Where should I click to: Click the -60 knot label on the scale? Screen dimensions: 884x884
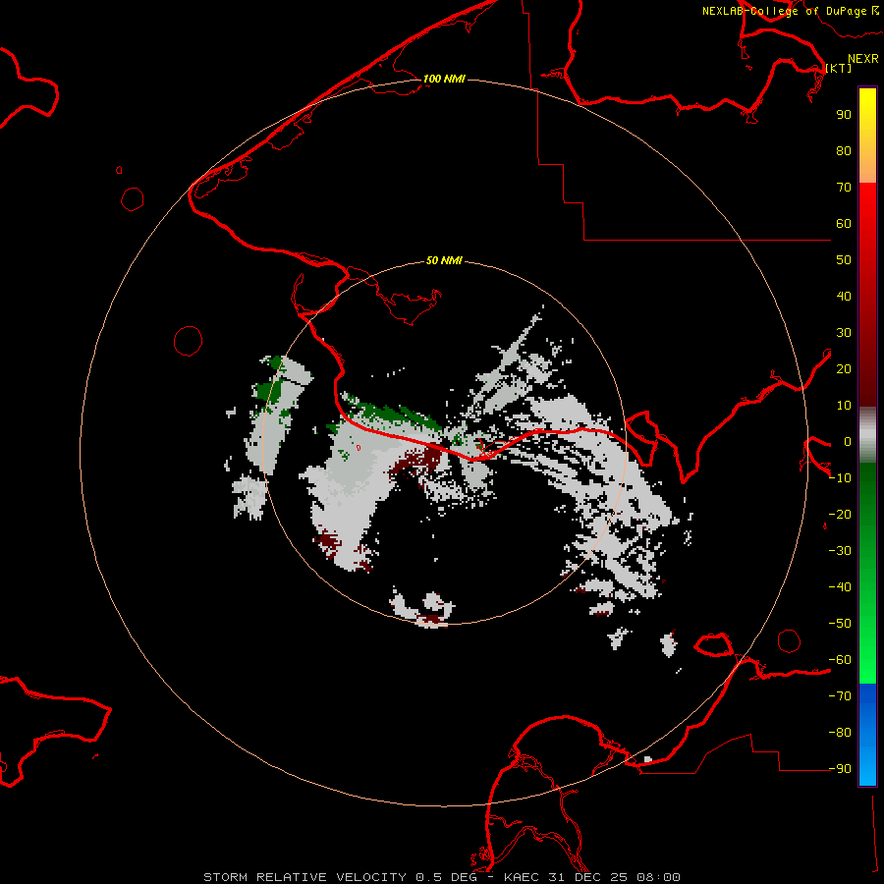840,660
